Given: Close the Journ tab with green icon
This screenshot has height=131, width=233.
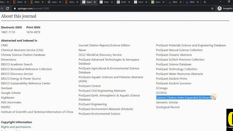Looking at the screenshot, I should [163, 2].
